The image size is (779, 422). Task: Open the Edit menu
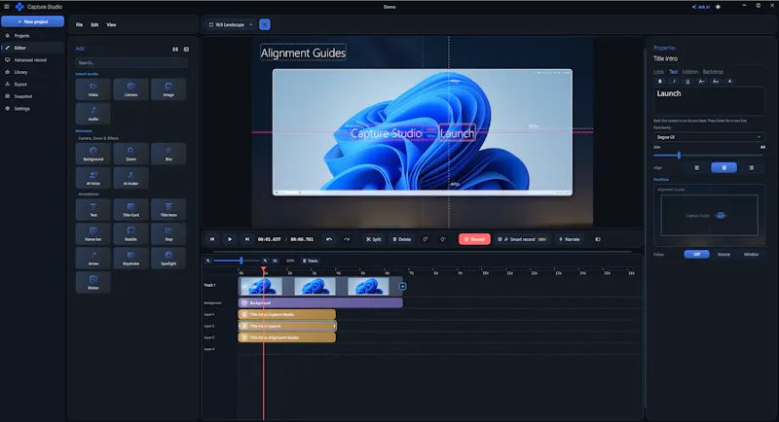click(x=94, y=24)
